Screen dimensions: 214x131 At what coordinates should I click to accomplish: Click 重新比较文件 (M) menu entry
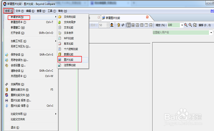[31, 95]
